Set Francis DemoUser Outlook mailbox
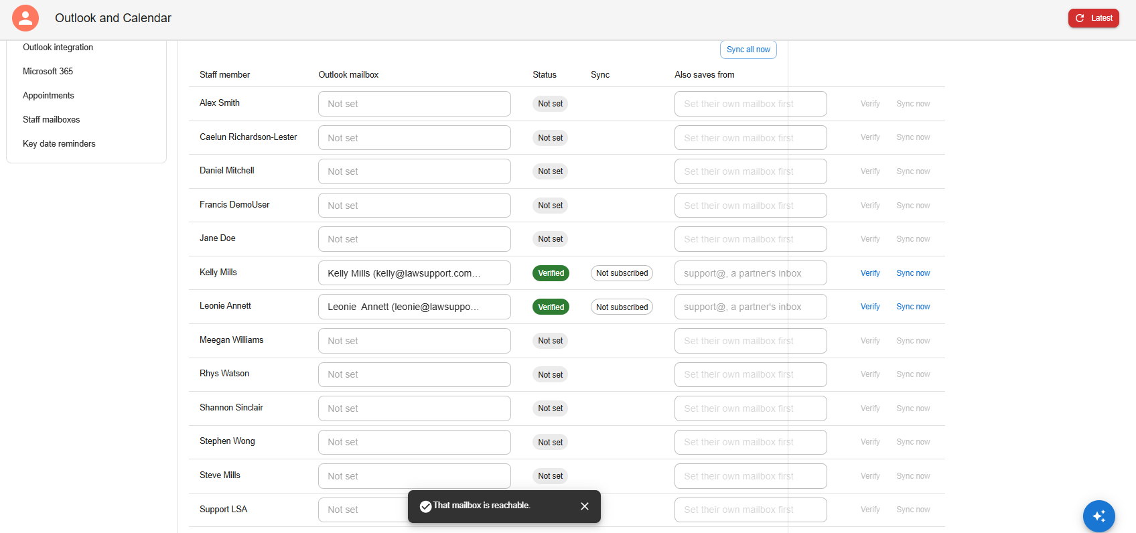 (415, 206)
